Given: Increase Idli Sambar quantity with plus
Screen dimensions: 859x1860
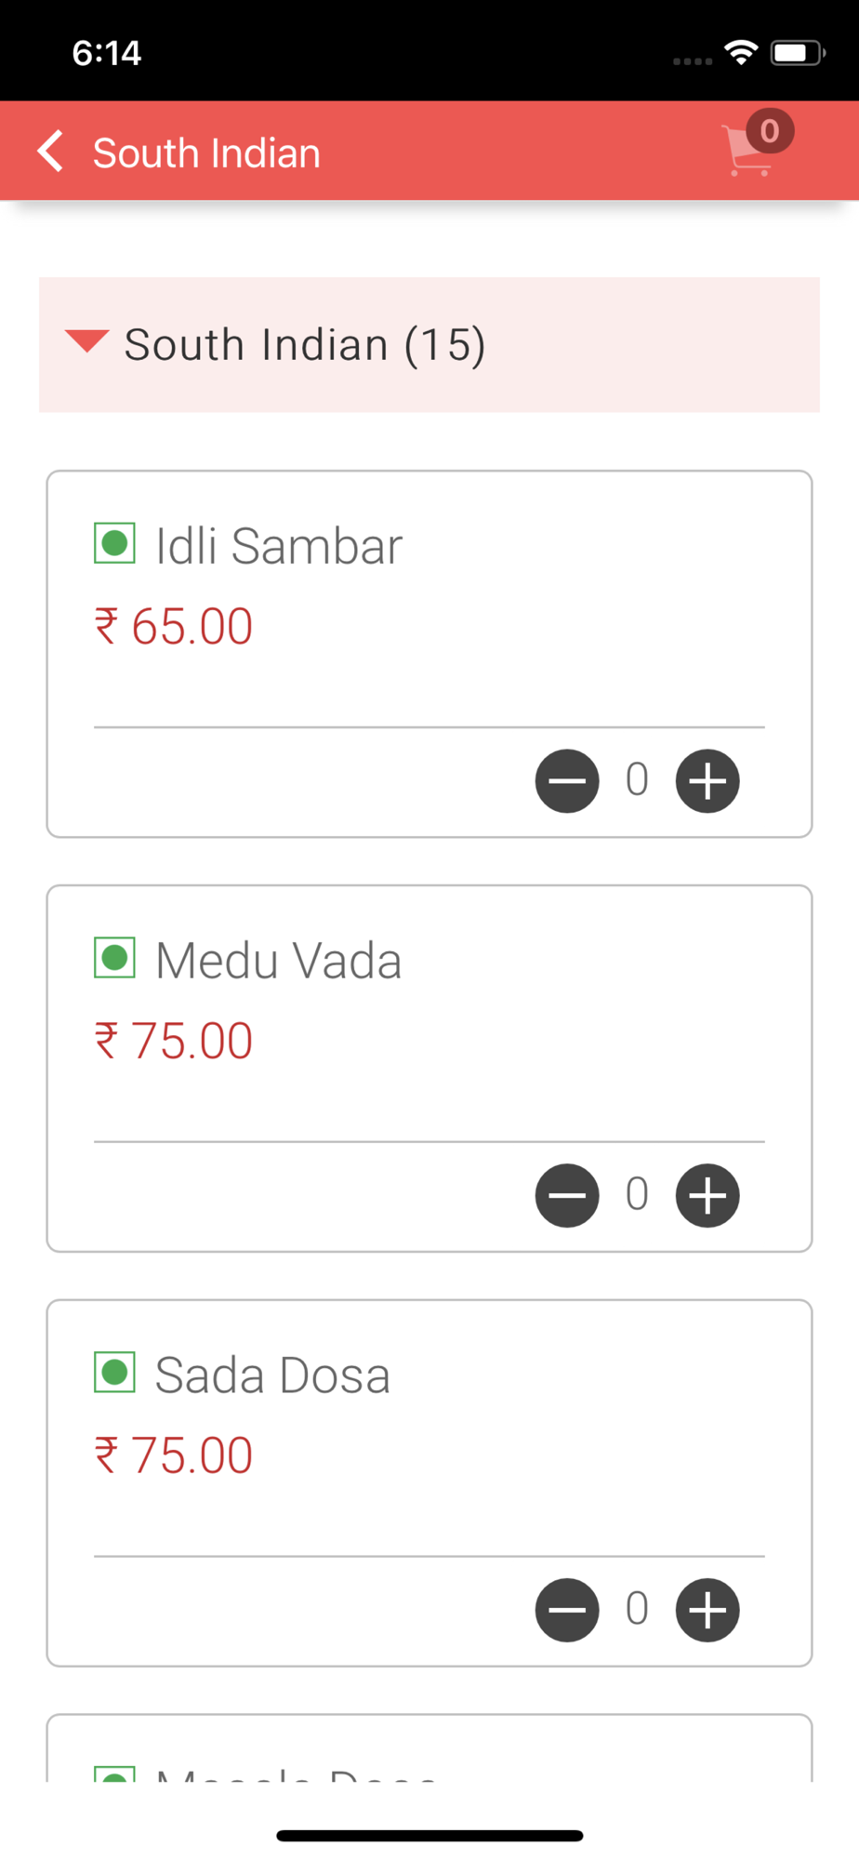Looking at the screenshot, I should [x=707, y=780].
